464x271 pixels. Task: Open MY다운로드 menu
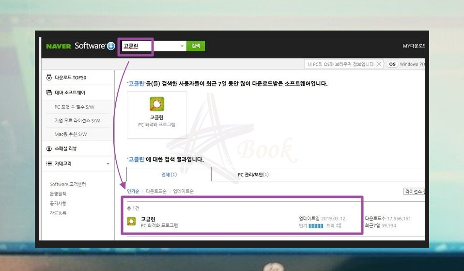coord(414,46)
